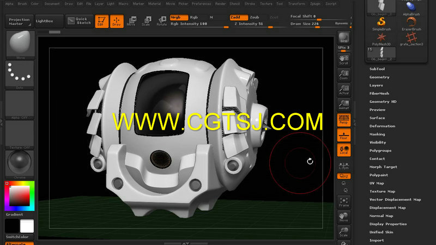This screenshot has width=436, height=245.
Task: Pick a hue in the color picker
Action: point(20,196)
